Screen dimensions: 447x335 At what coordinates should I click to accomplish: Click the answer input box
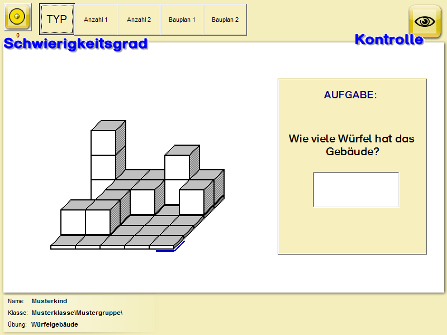coord(356,189)
